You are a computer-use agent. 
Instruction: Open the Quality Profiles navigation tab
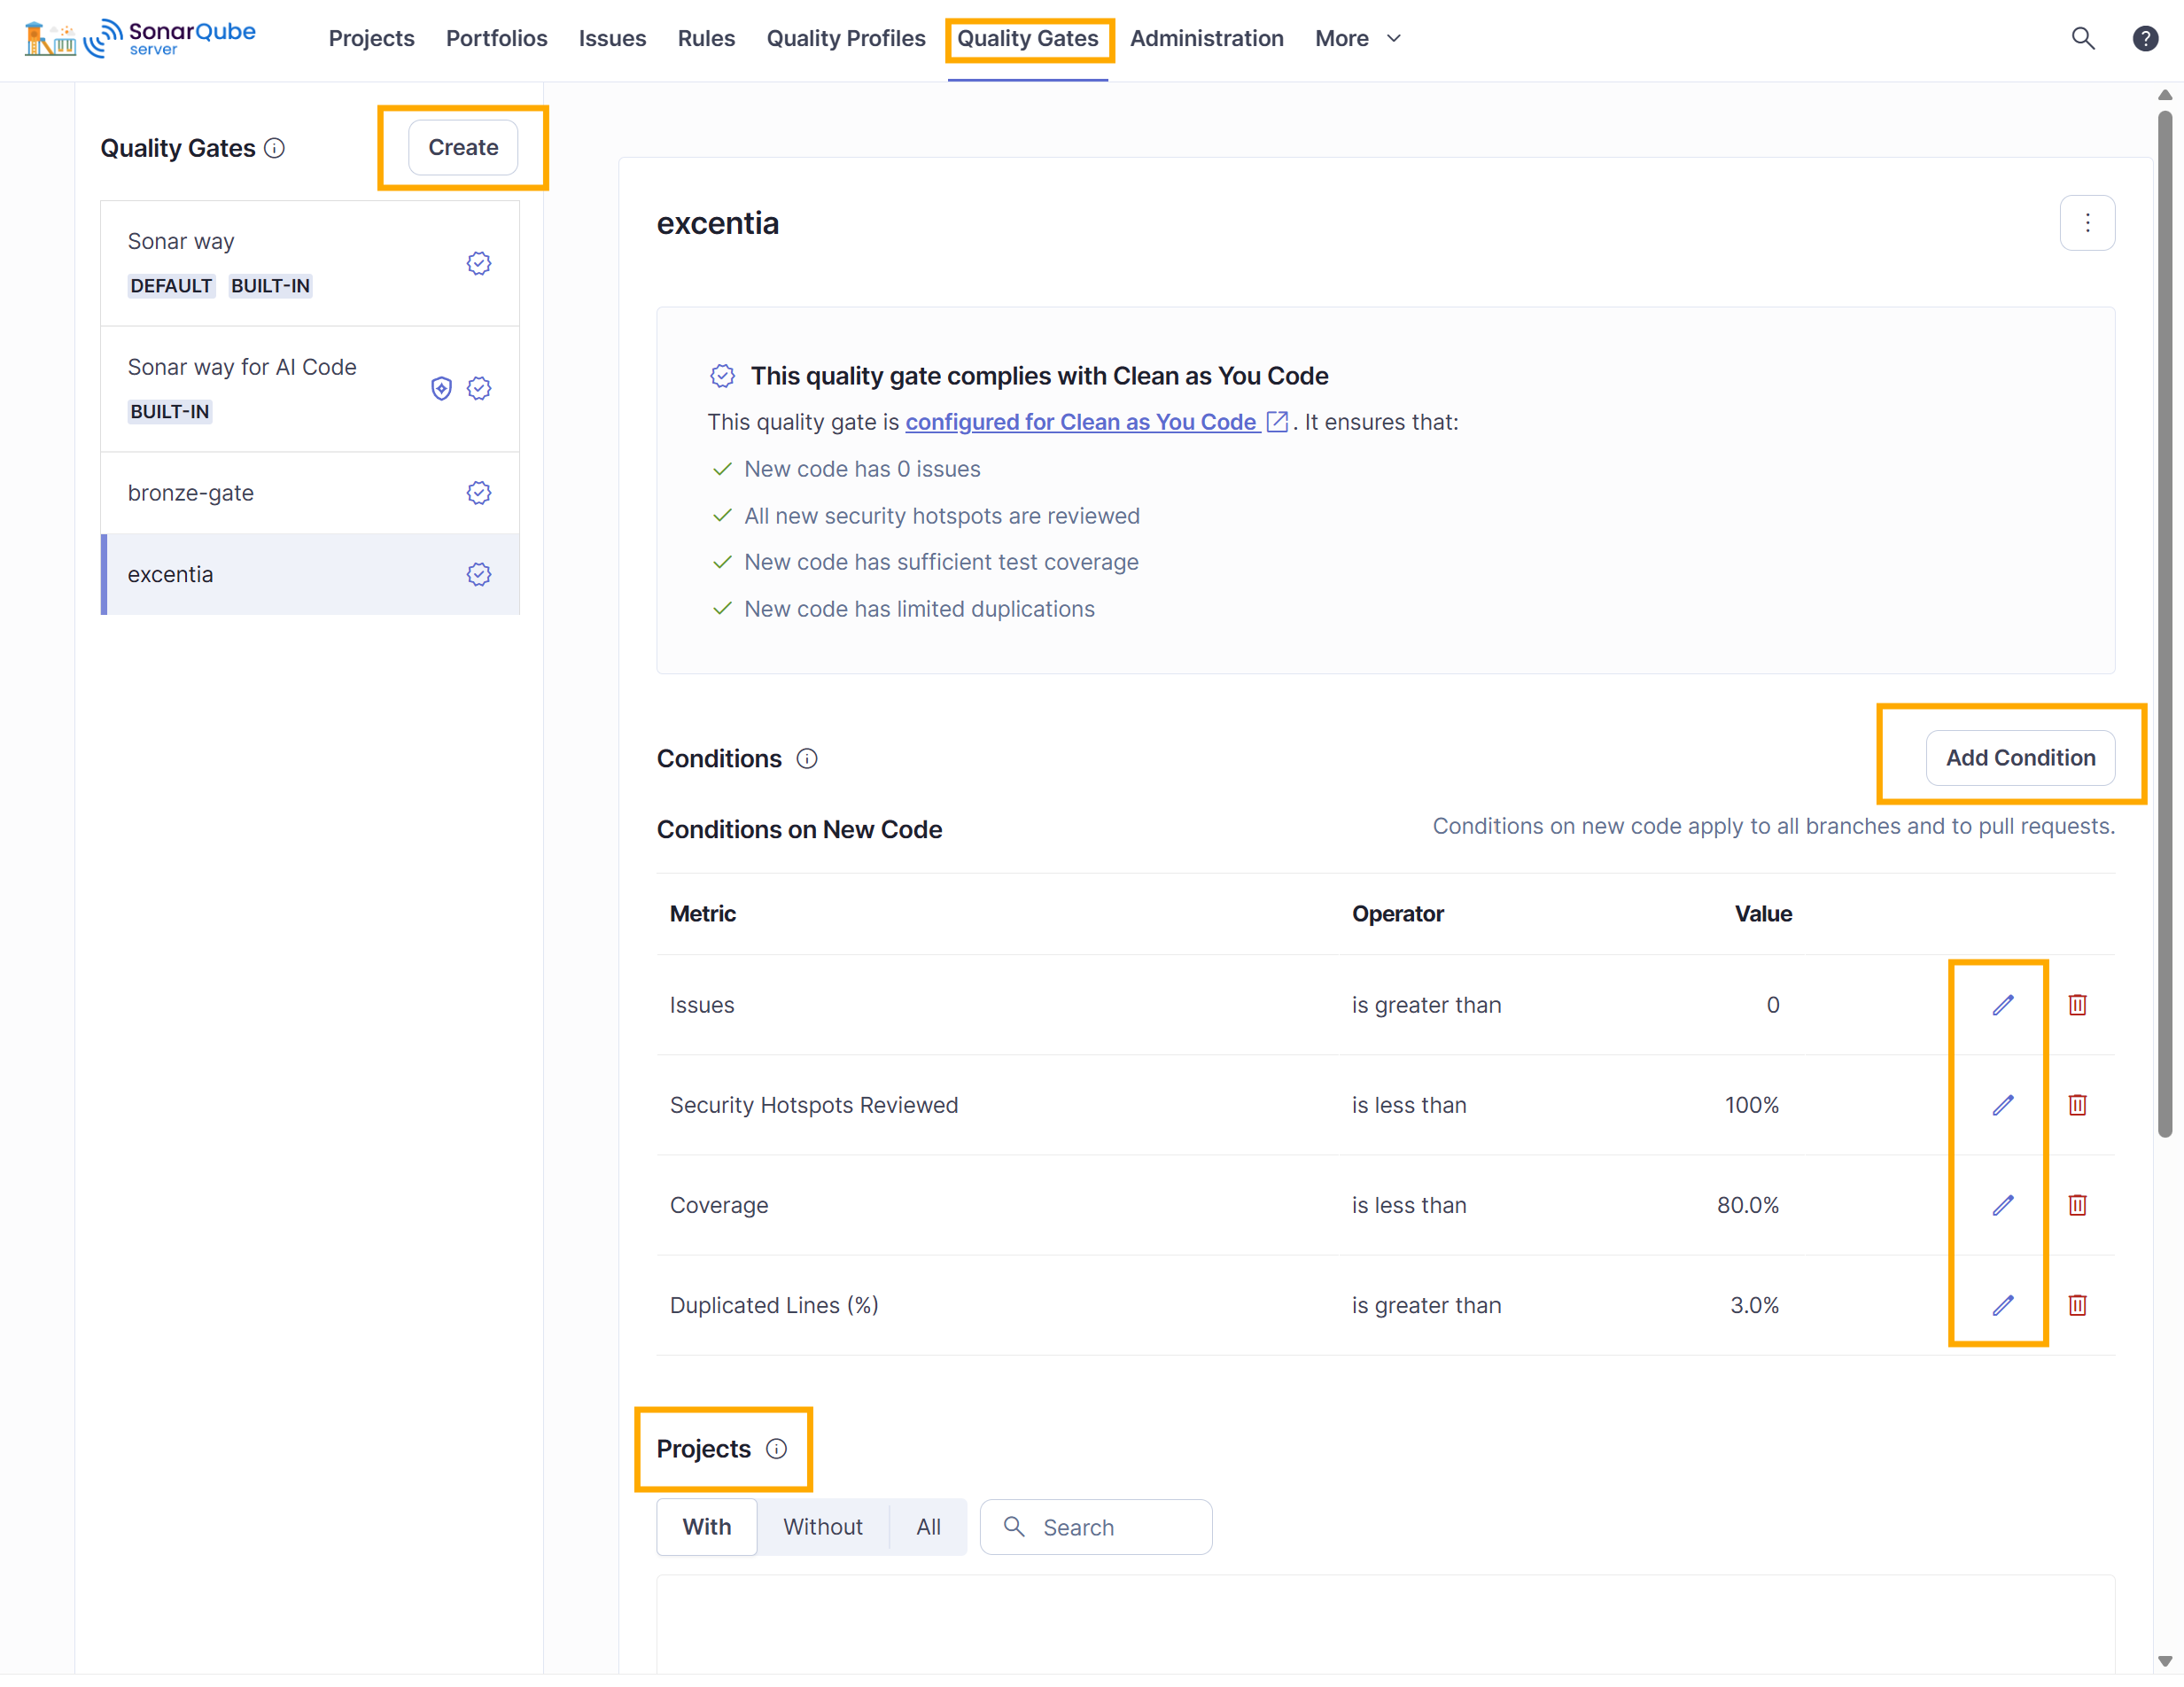846,38
